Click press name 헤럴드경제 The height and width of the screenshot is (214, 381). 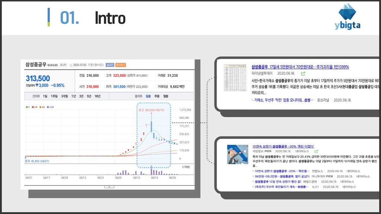(x=310, y=181)
